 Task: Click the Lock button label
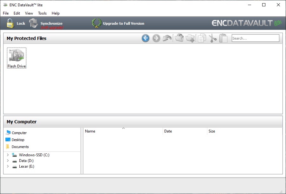(21, 23)
